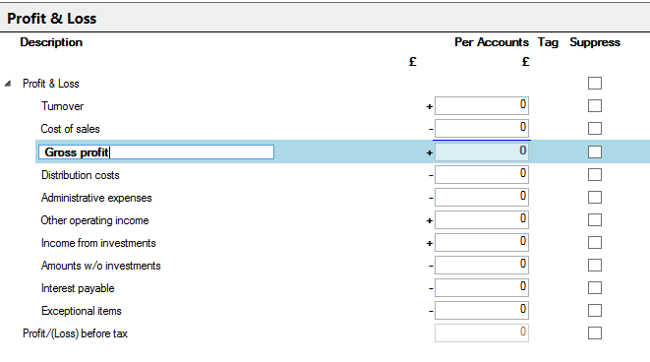Select the Income from investments row label
This screenshot has width=650, height=362.
pos(98,243)
